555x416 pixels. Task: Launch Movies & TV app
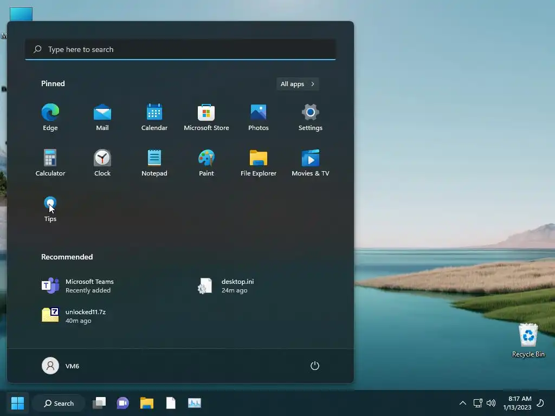[311, 162]
